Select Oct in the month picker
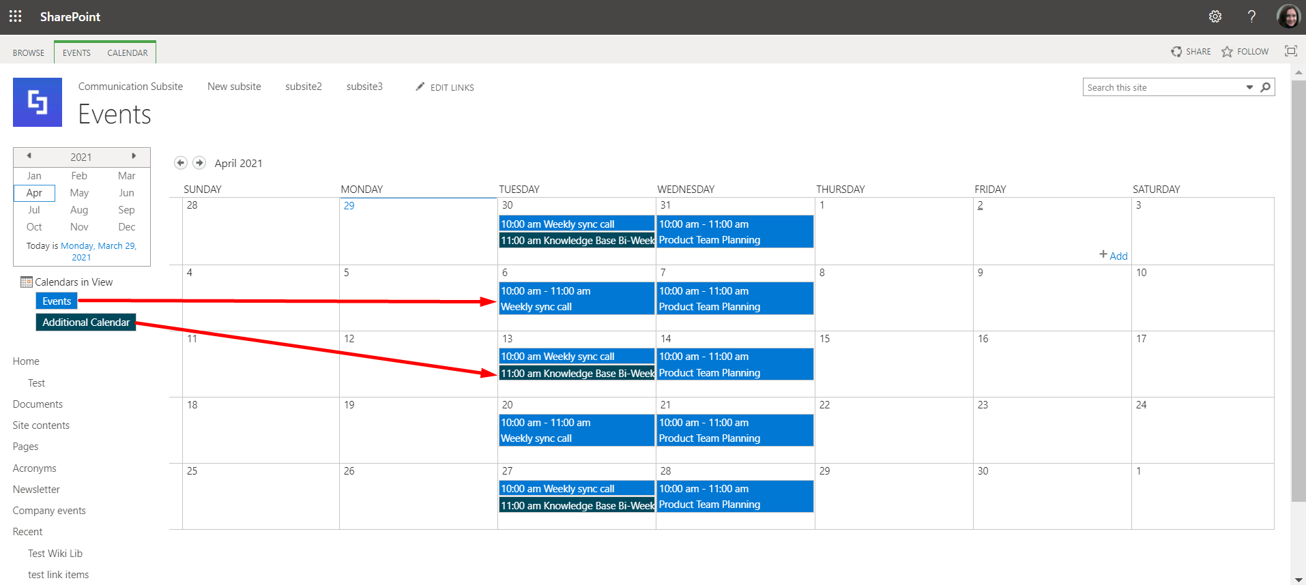 [x=34, y=227]
